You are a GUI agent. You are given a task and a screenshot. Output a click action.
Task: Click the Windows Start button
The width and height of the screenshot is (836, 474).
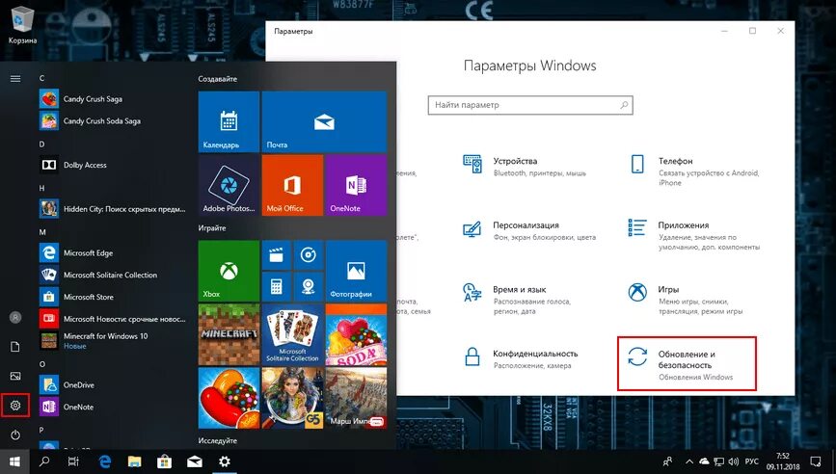pyautogui.click(x=14, y=461)
